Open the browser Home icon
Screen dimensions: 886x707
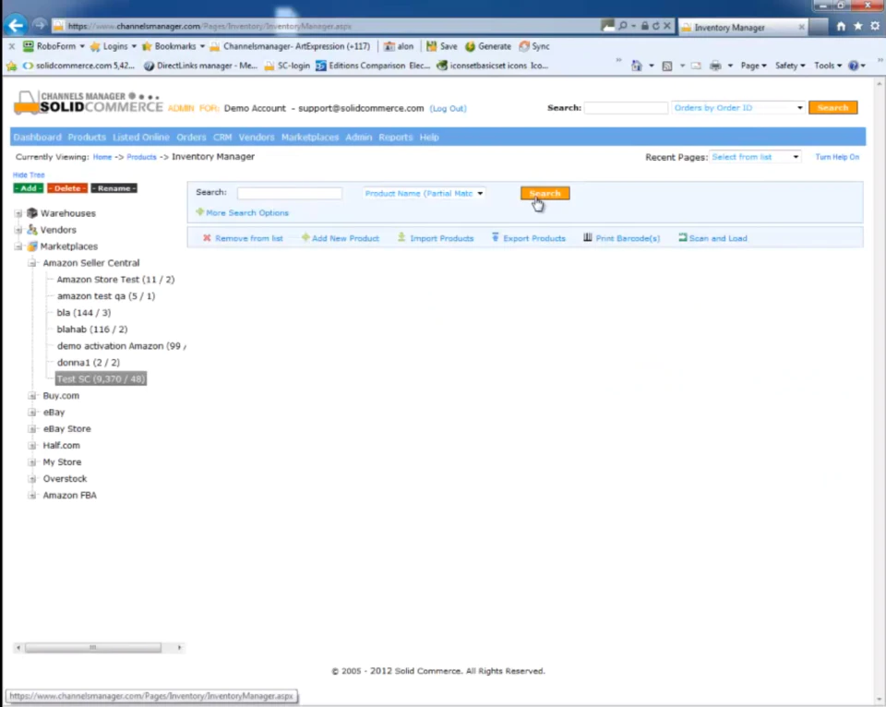(841, 26)
